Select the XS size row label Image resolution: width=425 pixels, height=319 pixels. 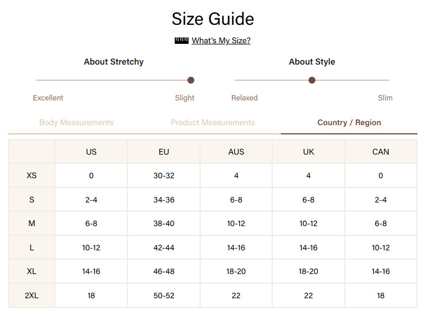click(32, 175)
